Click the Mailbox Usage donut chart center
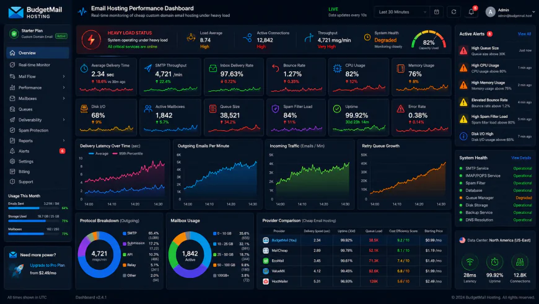This screenshot has width=539, height=304. click(x=190, y=255)
